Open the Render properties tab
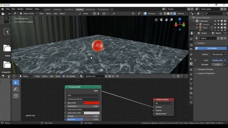The height and width of the screenshot is (128, 228). pos(191,45)
